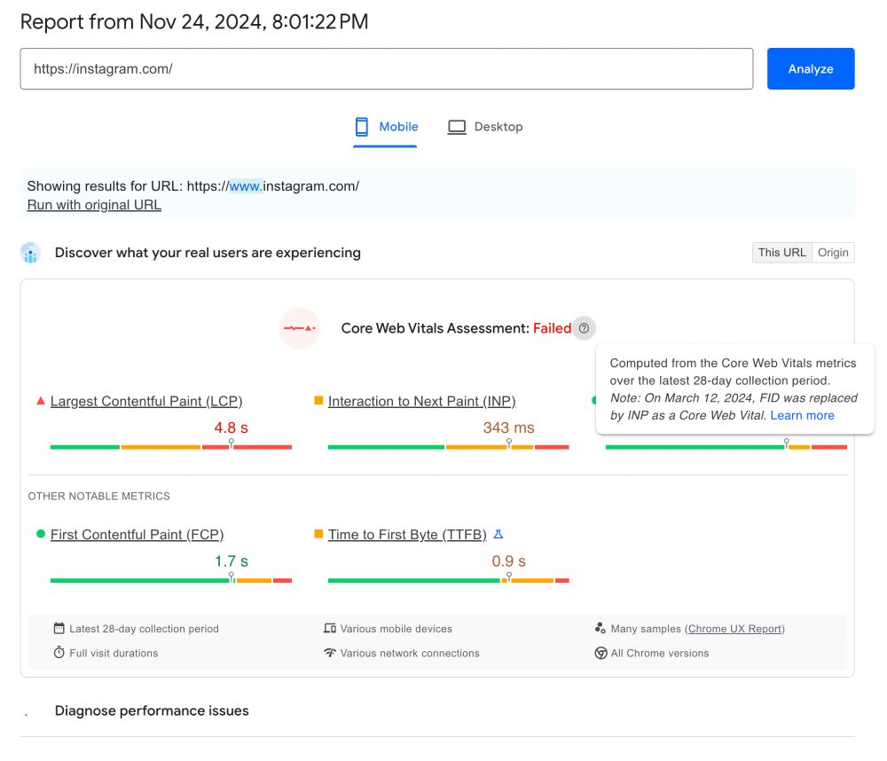Focus the URL input field

387,68
